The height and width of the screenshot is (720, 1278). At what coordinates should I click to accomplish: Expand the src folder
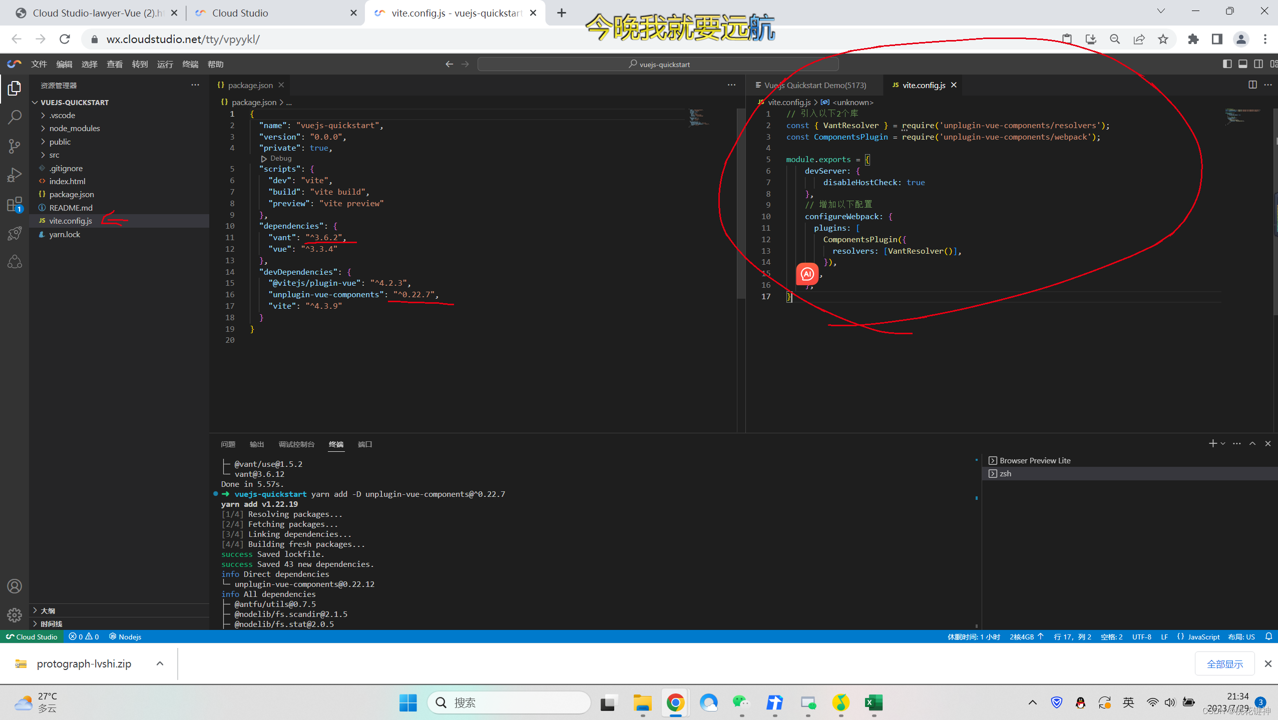point(54,155)
